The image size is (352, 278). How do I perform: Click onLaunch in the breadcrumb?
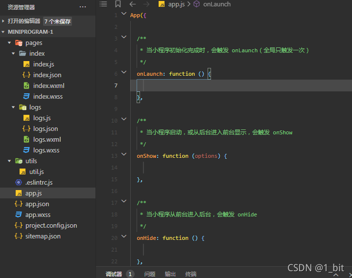pos(217,4)
